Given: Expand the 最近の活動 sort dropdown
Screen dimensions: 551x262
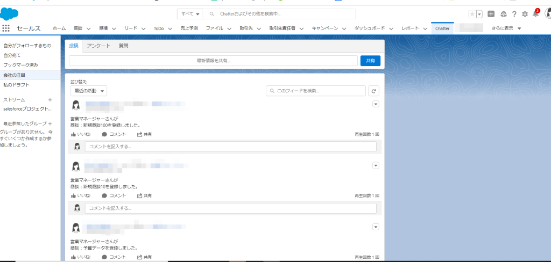Looking at the screenshot, I should [x=89, y=91].
